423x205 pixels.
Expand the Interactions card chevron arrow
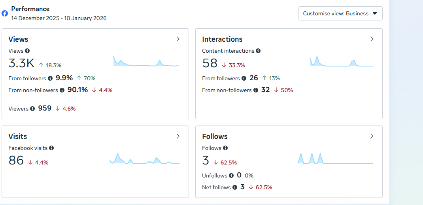pos(372,39)
